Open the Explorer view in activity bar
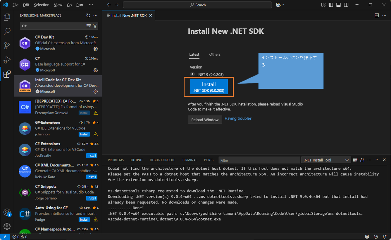This screenshot has height=240, width=391. click(7, 17)
